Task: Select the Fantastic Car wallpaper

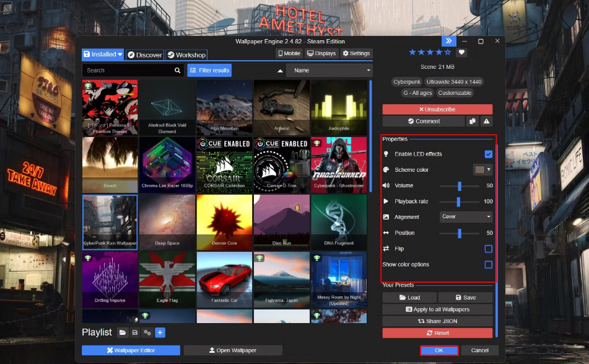Action: click(x=224, y=280)
